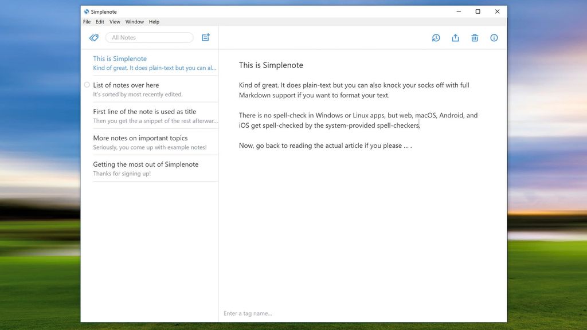Open the File menu

point(87,21)
